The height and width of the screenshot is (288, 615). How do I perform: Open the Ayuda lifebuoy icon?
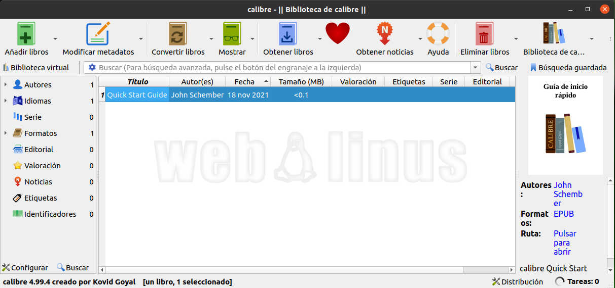point(438,34)
